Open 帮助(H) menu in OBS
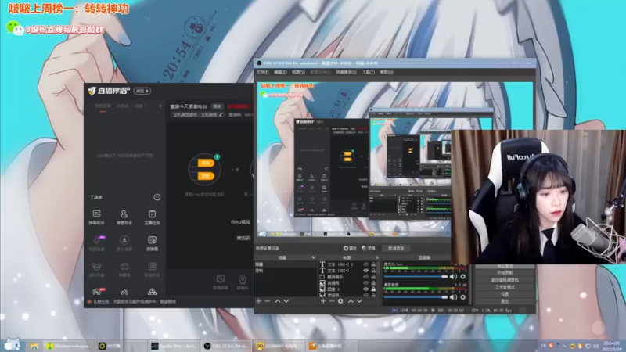This screenshot has height=352, width=626. [x=386, y=72]
